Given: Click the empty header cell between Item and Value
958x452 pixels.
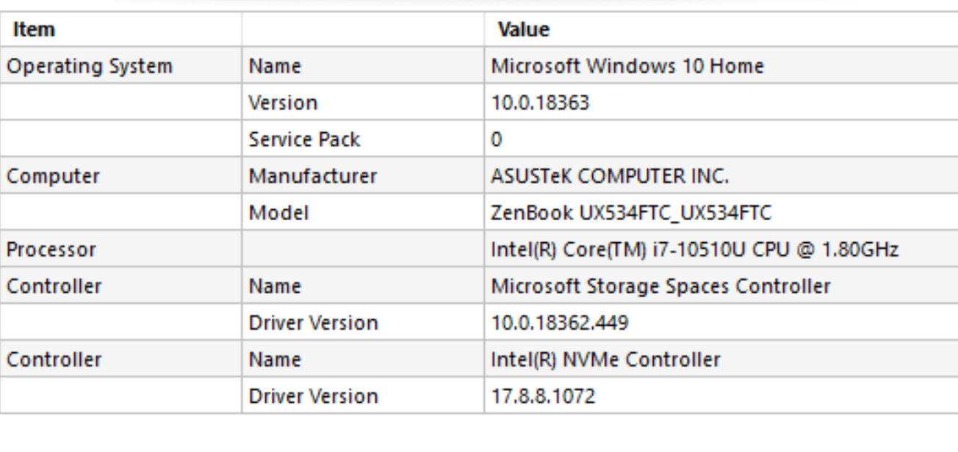Looking at the screenshot, I should [x=363, y=30].
